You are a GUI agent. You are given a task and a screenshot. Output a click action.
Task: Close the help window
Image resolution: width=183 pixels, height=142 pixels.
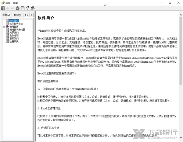[x=178, y=3]
